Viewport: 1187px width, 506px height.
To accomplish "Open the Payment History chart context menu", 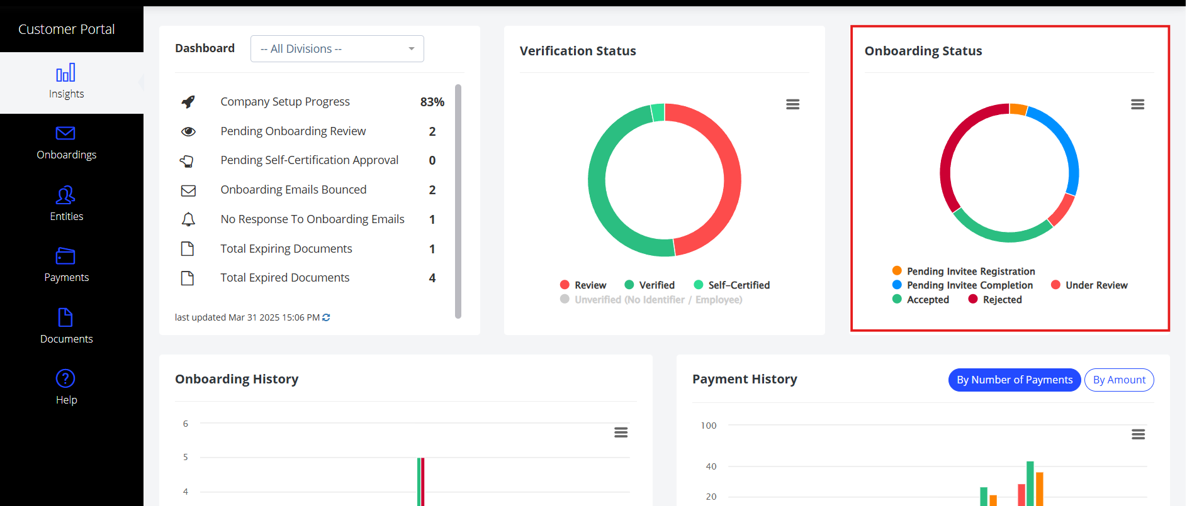I will pyautogui.click(x=1139, y=434).
